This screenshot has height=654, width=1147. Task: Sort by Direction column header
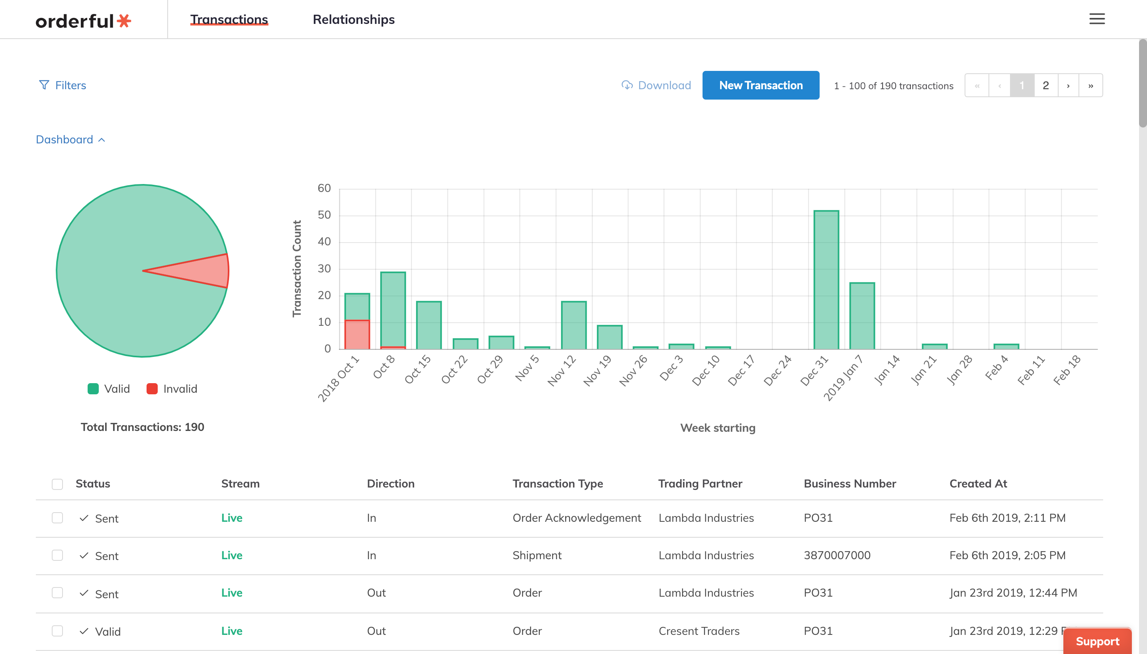coord(390,484)
